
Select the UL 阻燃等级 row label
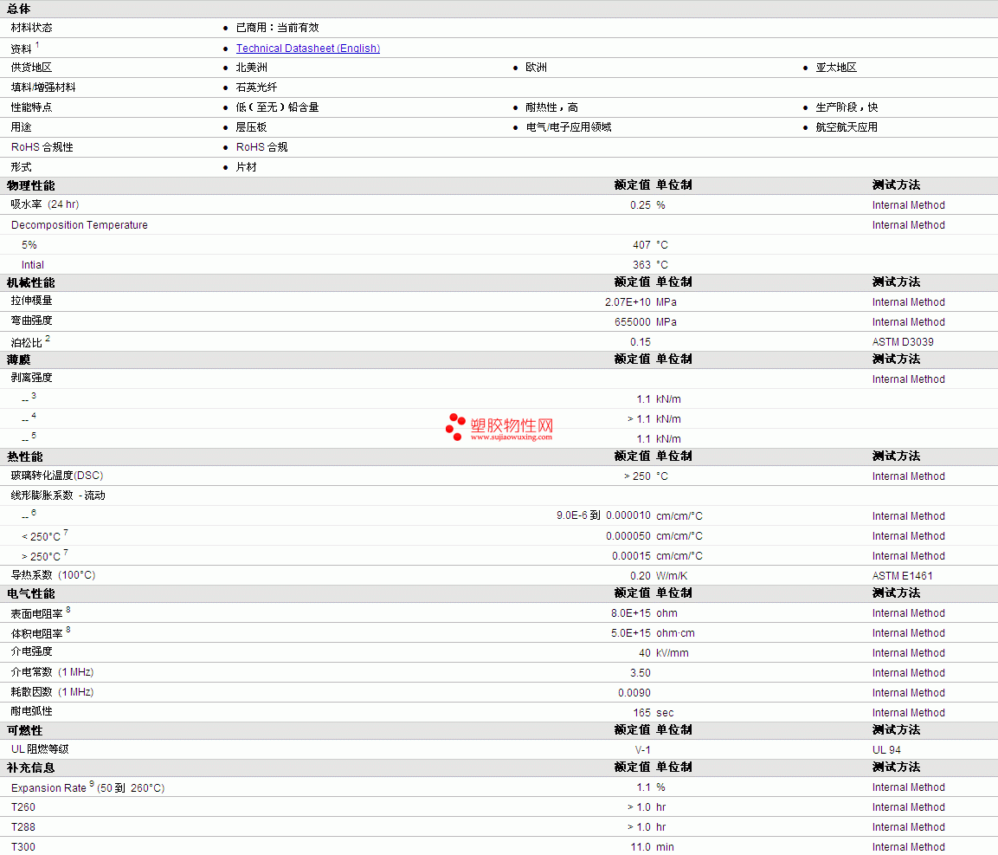pyautogui.click(x=40, y=749)
